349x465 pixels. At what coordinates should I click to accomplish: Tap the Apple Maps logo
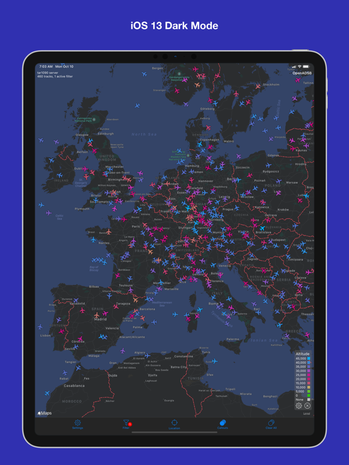click(x=45, y=413)
